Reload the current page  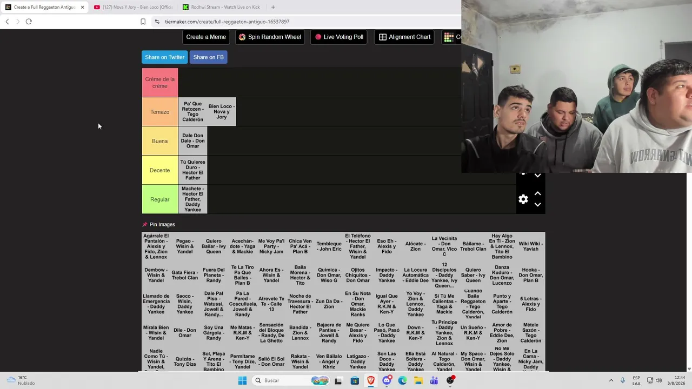pyautogui.click(x=29, y=22)
